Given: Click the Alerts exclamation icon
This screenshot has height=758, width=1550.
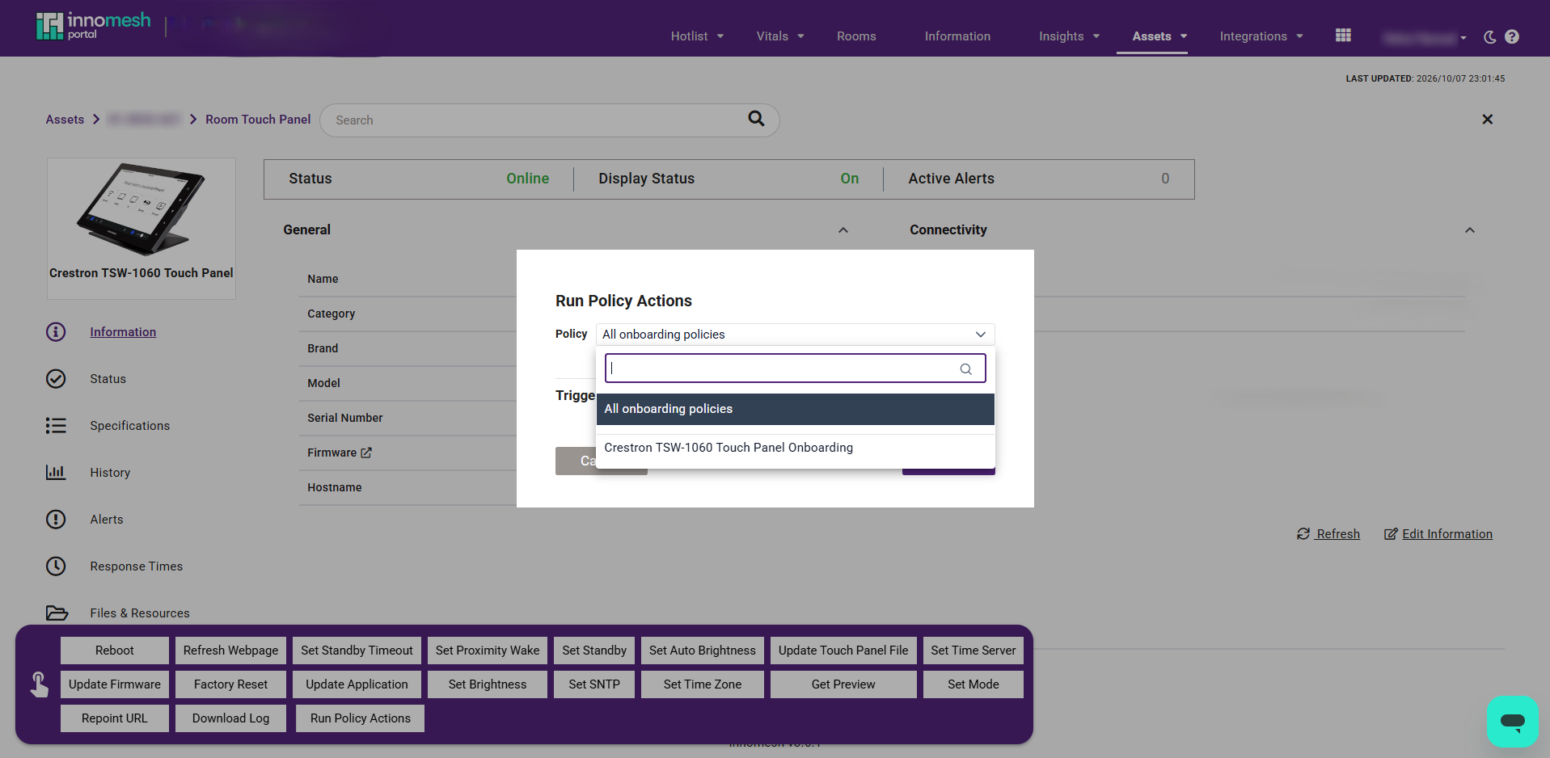Looking at the screenshot, I should click(x=56, y=520).
